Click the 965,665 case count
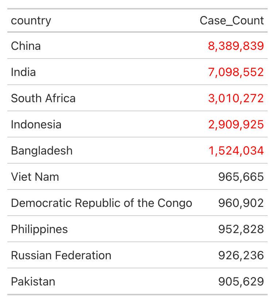280x304 pixels. (x=241, y=177)
